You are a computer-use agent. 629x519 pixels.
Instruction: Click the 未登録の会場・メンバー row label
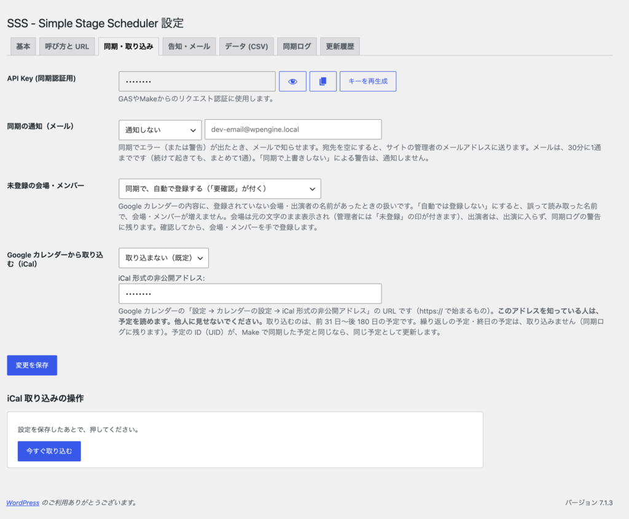(x=45, y=185)
